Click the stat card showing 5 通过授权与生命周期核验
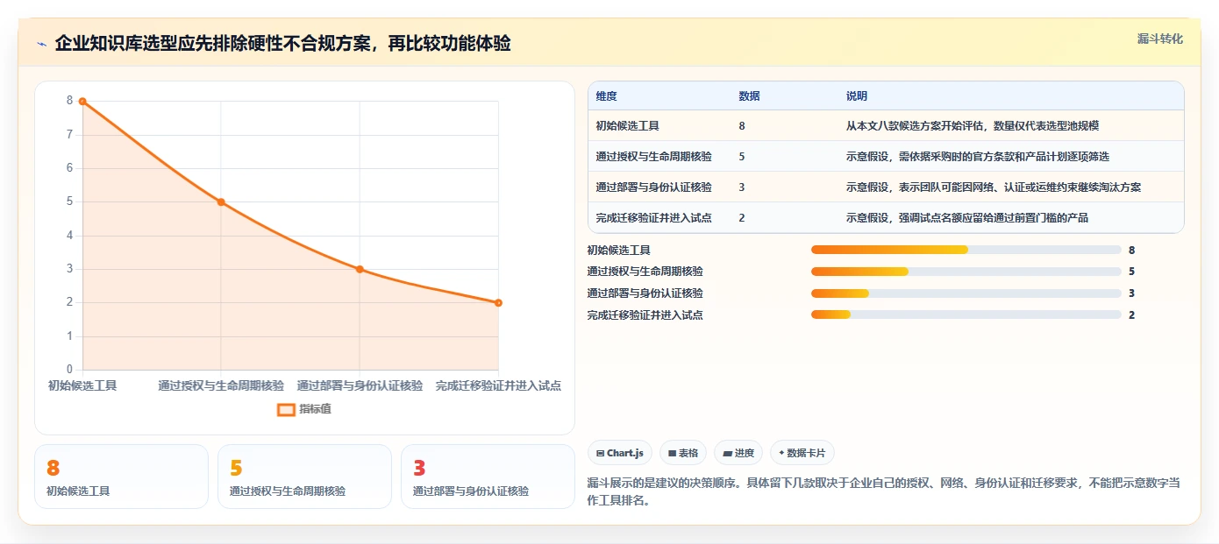1219x544 pixels. click(x=304, y=477)
